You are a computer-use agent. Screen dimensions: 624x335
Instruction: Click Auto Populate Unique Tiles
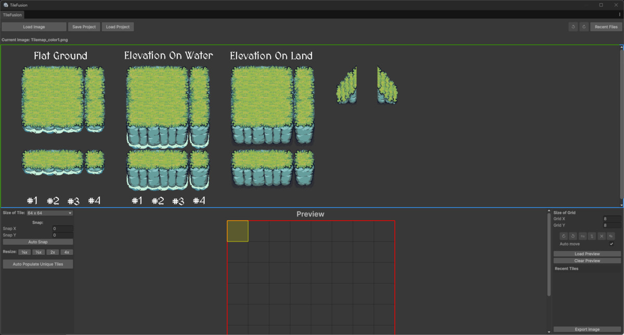pos(37,263)
